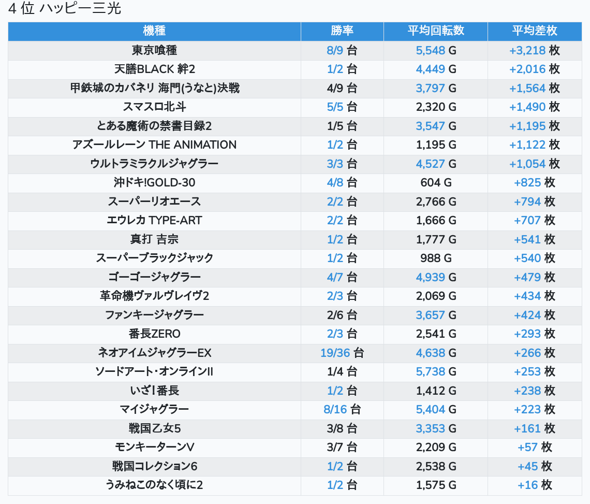Select ウルトラミラクルジャグラー row name

click(x=154, y=164)
